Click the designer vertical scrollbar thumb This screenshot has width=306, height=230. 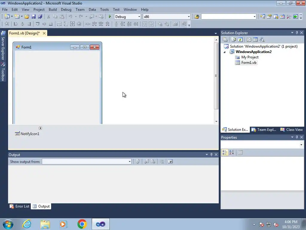[x=216, y=76]
